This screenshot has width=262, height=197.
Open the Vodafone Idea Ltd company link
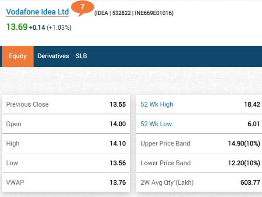tap(38, 12)
